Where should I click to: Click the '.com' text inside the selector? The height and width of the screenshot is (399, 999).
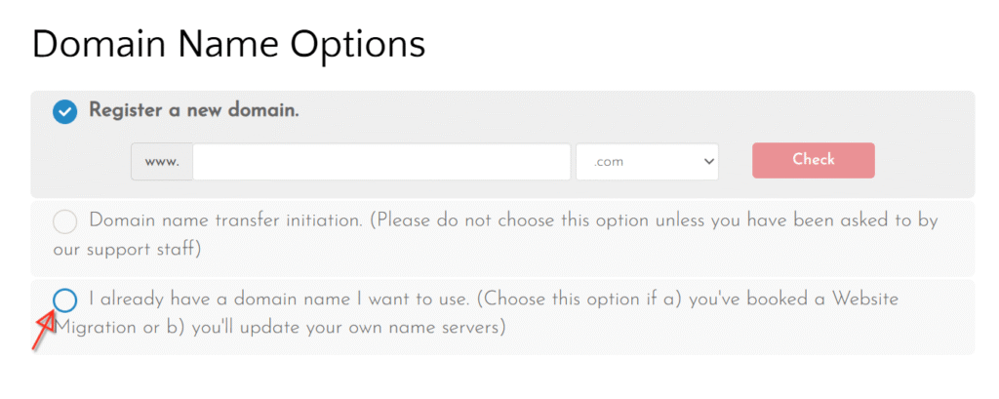609,162
